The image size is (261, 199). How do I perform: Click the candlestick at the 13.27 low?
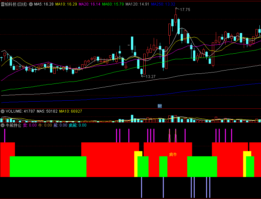coord(141,72)
